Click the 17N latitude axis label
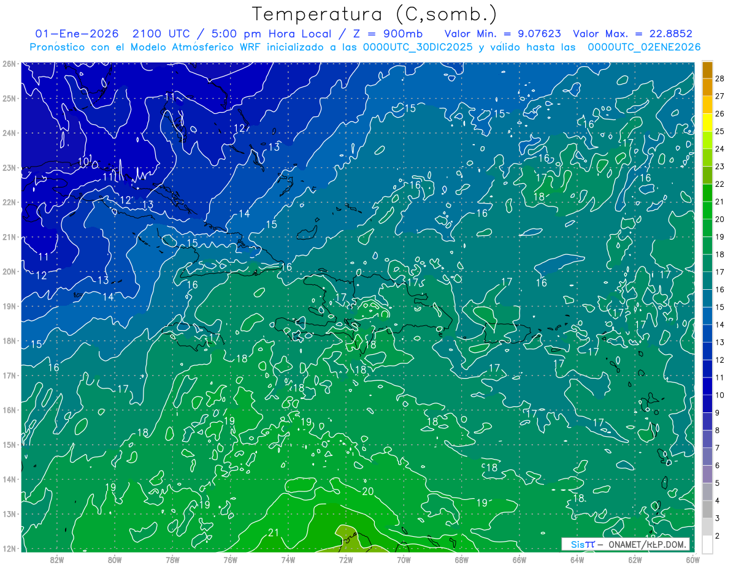Viewport: 736px width, 568px height. click(x=9, y=376)
